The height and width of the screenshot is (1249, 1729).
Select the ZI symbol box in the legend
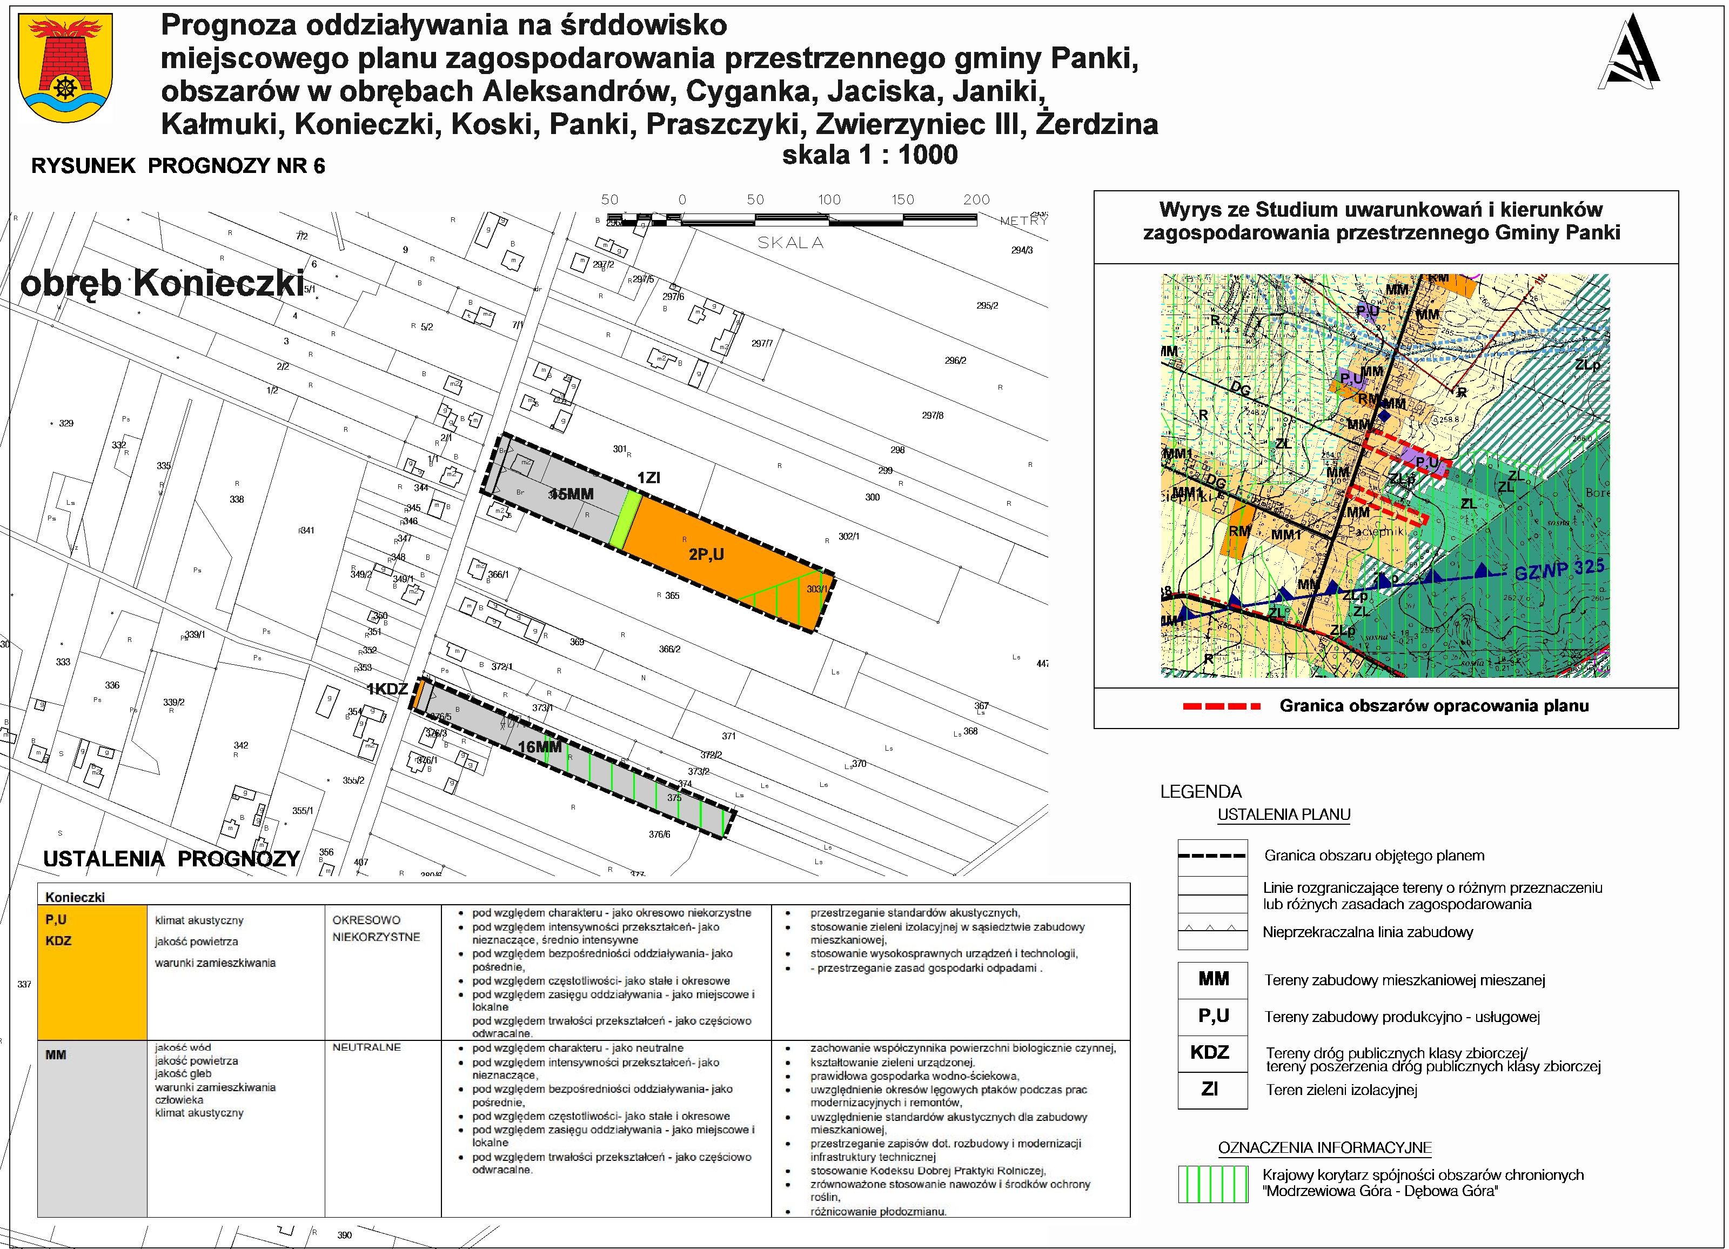pos(1212,1090)
